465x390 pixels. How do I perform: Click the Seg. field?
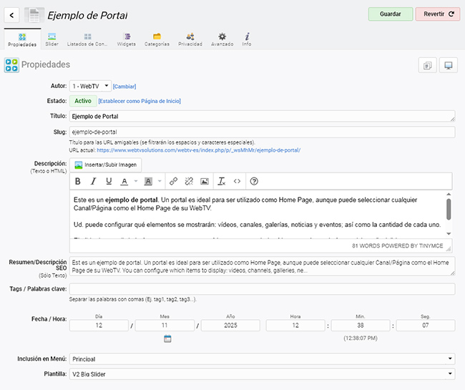pyautogui.click(x=425, y=326)
